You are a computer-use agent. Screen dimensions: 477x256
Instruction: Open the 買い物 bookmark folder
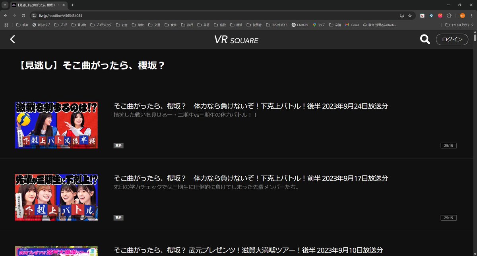click(79, 25)
